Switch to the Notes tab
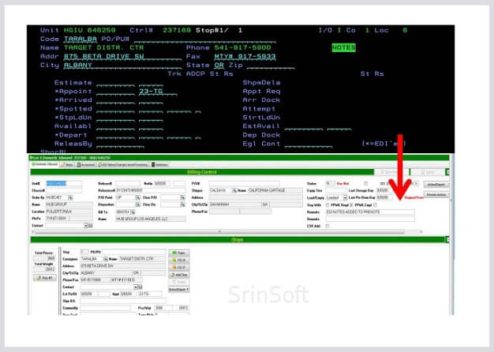 (67, 165)
